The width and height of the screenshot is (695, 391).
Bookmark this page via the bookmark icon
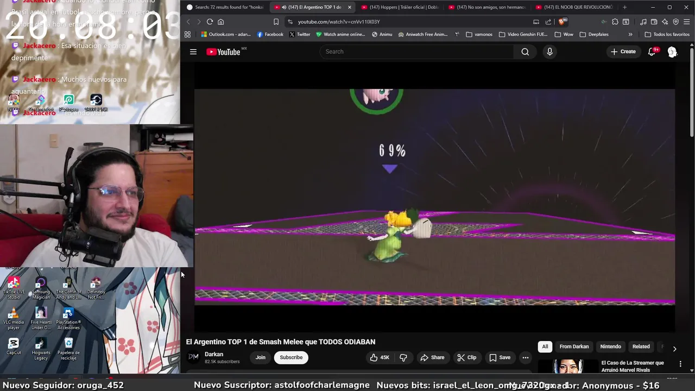click(x=276, y=22)
